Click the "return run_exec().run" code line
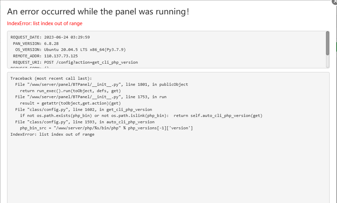337x203 pixels. click(x=70, y=91)
